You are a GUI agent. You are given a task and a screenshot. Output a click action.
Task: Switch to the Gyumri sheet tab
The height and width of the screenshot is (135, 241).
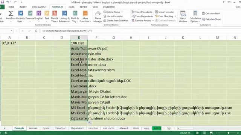tap(46, 128)
